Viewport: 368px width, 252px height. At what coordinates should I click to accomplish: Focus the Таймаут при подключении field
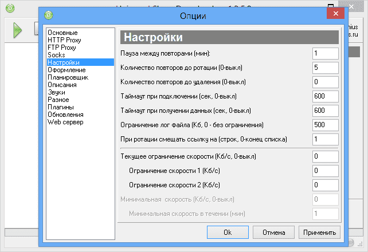coord(326,96)
